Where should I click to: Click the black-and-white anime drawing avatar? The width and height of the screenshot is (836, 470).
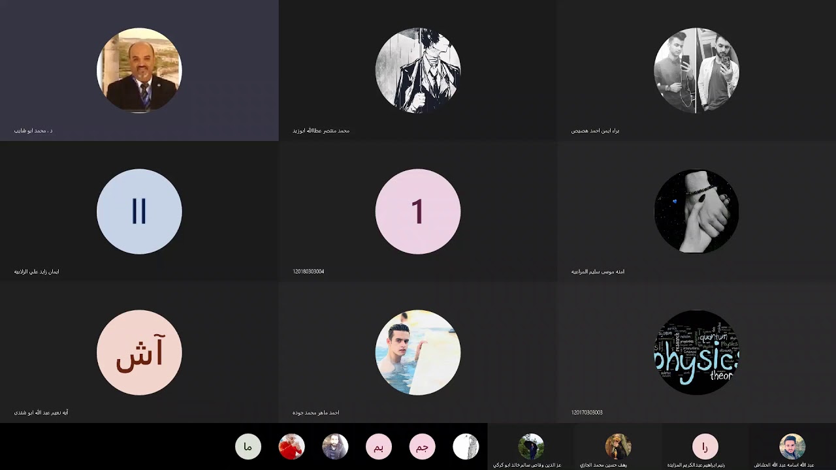(x=418, y=70)
